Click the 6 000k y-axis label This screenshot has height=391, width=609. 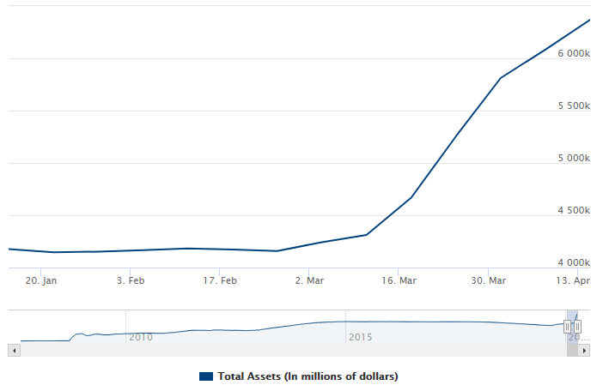(573, 53)
